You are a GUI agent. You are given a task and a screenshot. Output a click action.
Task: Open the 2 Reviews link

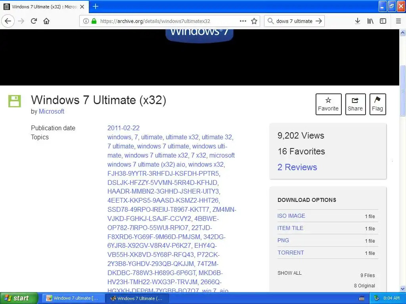pyautogui.click(x=297, y=167)
